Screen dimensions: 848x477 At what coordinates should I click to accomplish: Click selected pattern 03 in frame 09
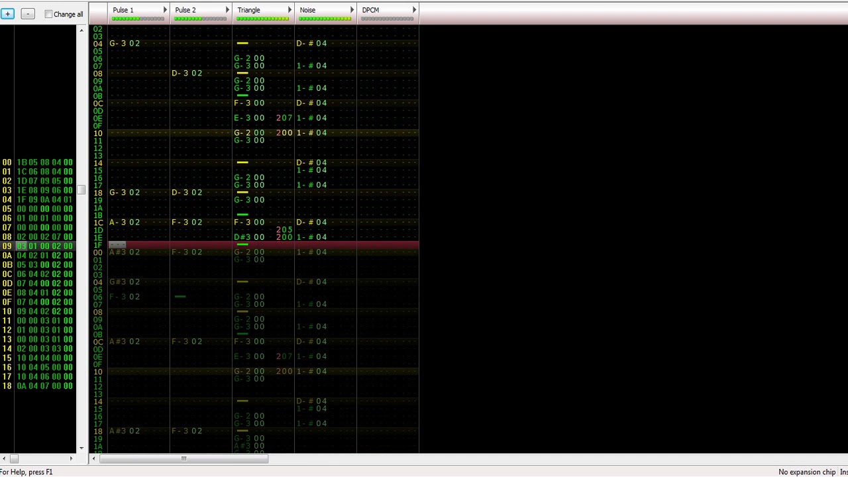(22, 246)
